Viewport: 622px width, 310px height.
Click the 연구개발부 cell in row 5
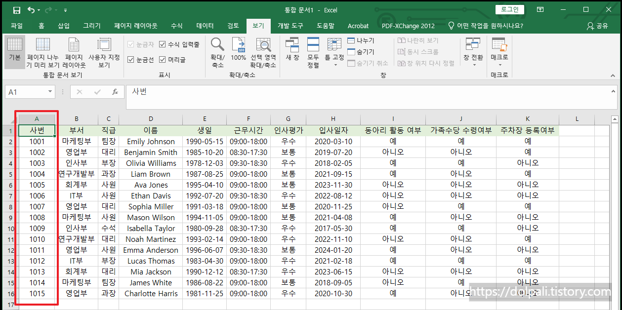(77, 174)
